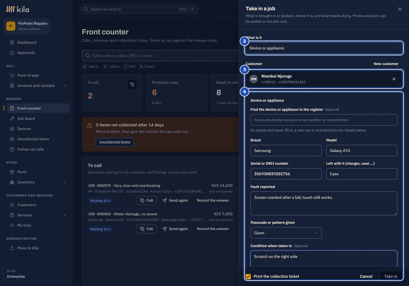Remove selected customer Wambui Njoroge
Screen dimensions: 409x286
(394, 79)
